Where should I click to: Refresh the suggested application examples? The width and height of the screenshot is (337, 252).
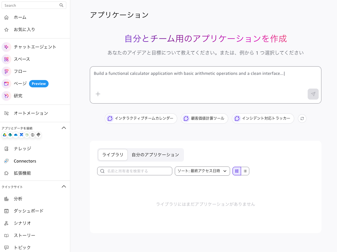[302, 118]
